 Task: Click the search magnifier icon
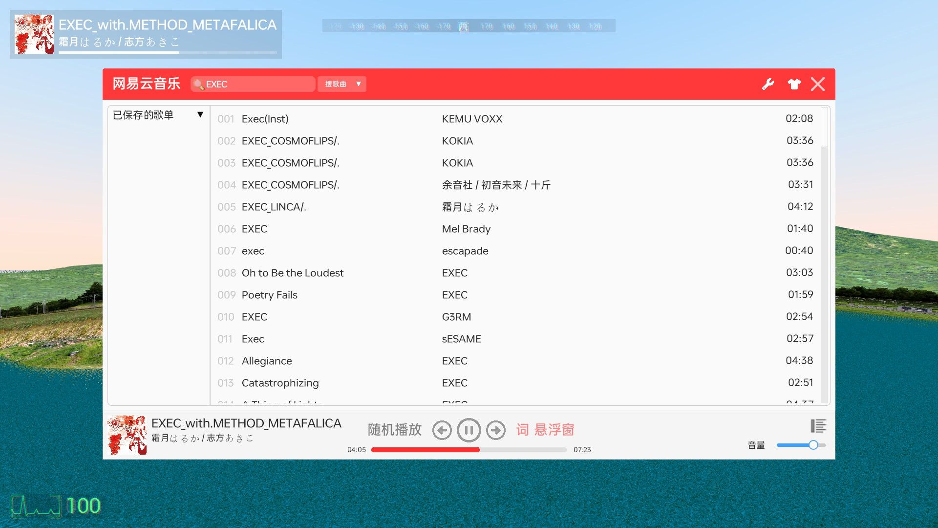pyautogui.click(x=198, y=84)
